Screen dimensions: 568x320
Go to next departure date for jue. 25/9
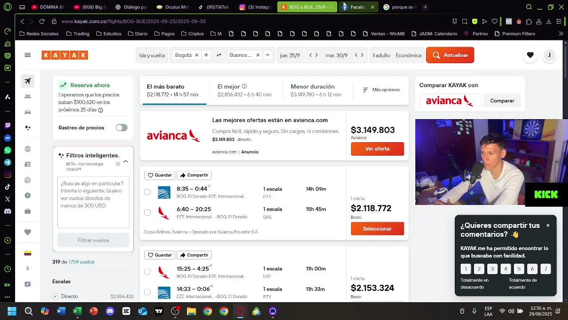coord(316,55)
